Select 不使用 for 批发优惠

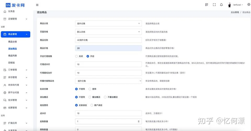pyautogui.click(x=76, y=89)
